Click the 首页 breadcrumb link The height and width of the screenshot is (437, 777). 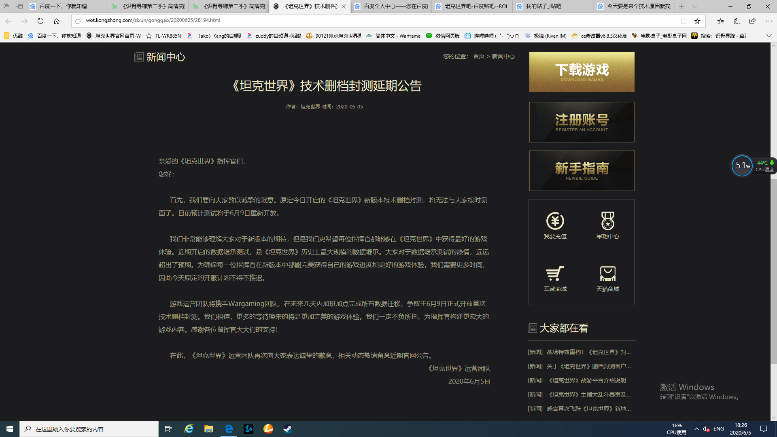click(x=479, y=56)
